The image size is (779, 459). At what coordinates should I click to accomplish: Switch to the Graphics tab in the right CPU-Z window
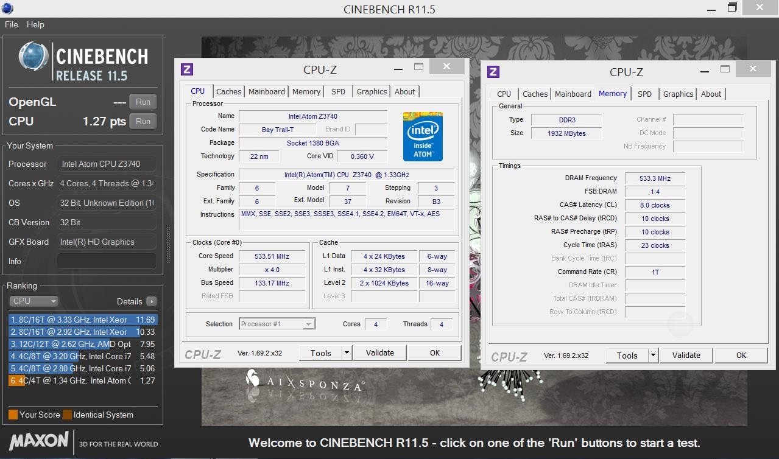[x=679, y=94]
